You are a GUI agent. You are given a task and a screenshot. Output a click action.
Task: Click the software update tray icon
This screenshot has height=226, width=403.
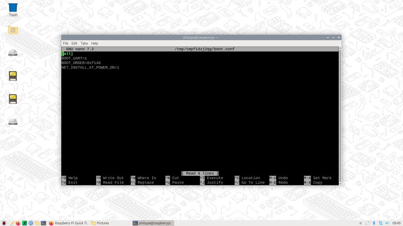(x=367, y=223)
